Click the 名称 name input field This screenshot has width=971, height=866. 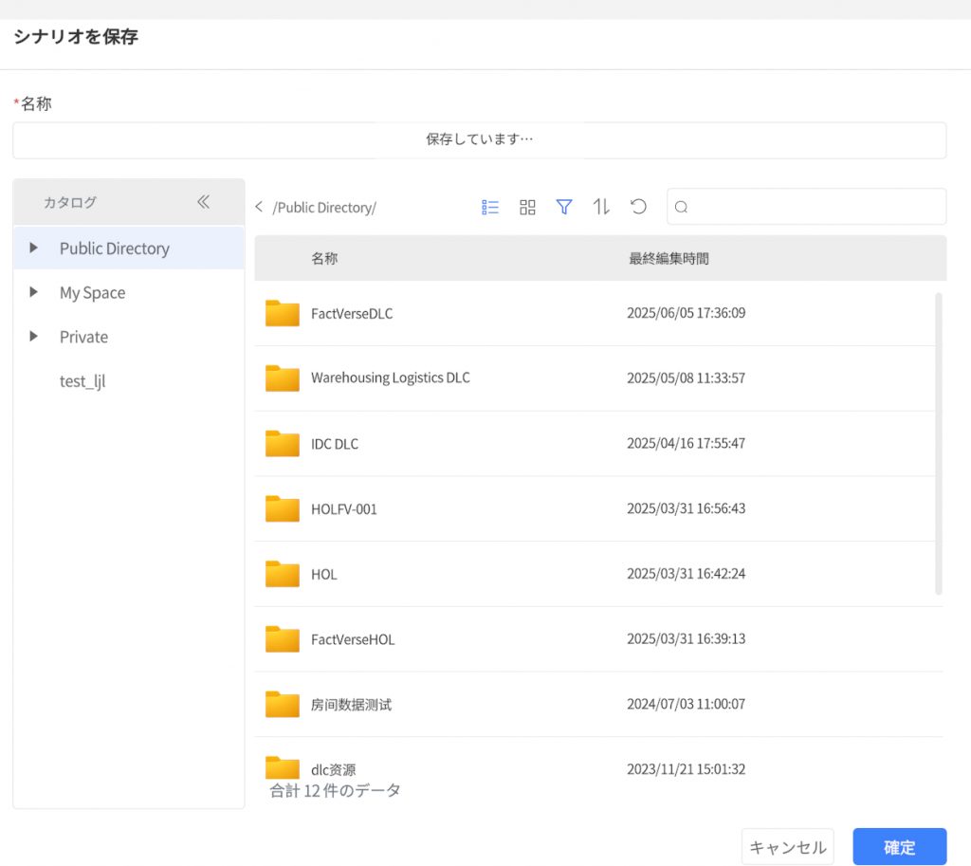(x=479, y=139)
